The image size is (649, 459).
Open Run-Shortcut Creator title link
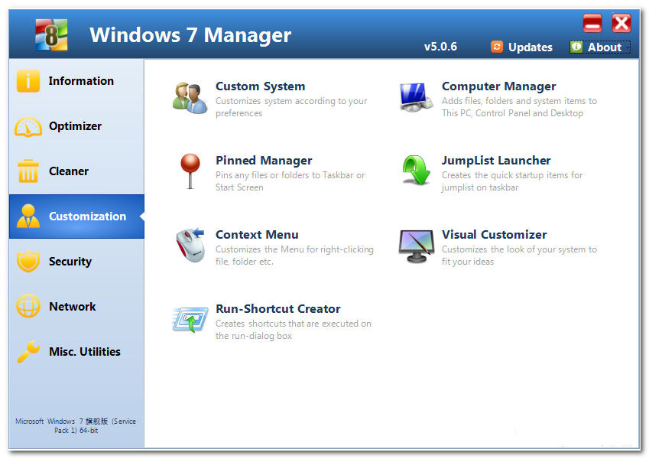pos(277,308)
